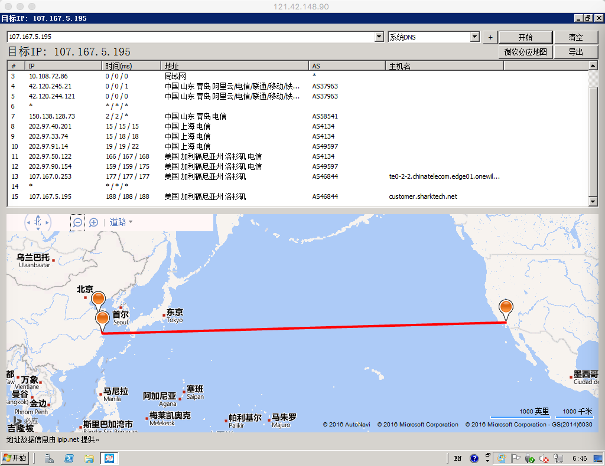Click the traceroute app taskbar icon
Viewport: 605px width, 466px height.
click(x=109, y=458)
